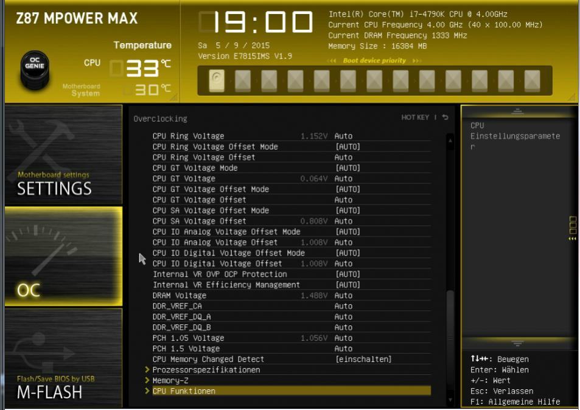This screenshot has width=580, height=410.
Task: Select the DDR_VREF_CA Auto field
Action: (x=343, y=306)
